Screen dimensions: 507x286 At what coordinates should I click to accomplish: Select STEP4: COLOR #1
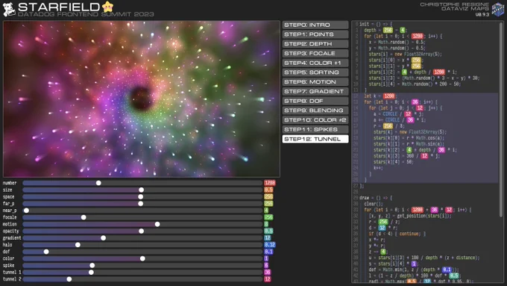click(315, 63)
